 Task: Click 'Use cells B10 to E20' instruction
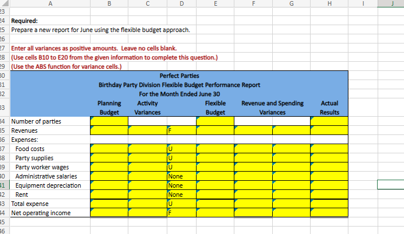(x=115, y=57)
